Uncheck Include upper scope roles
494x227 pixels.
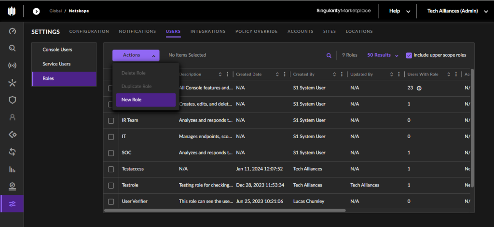tap(409, 55)
